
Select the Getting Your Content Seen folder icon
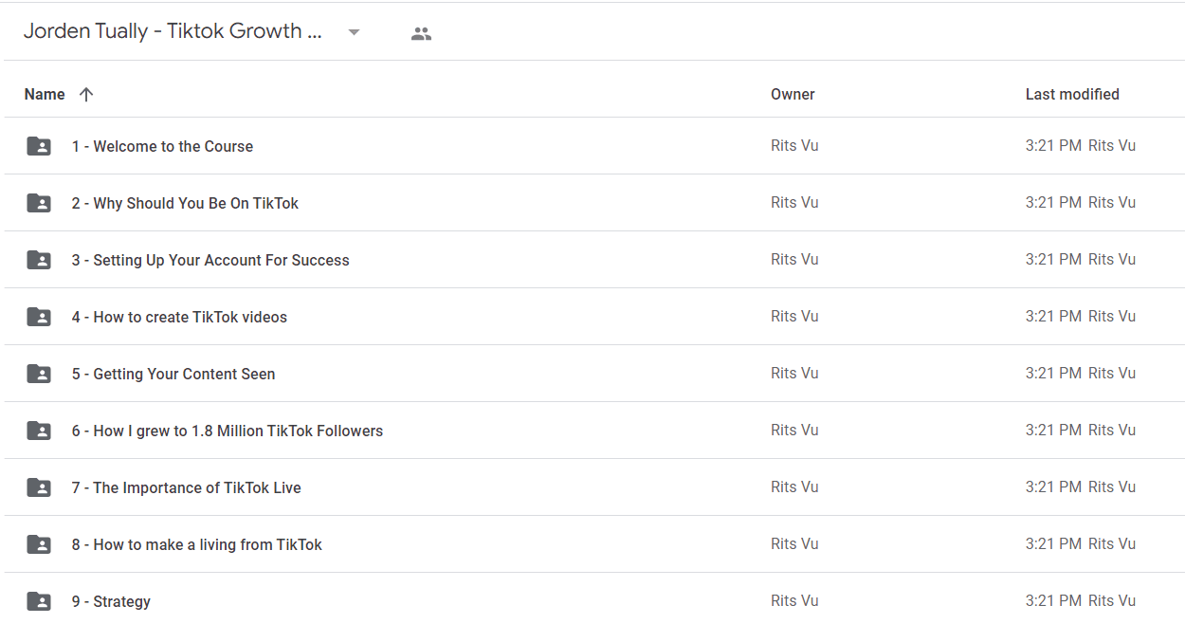39,374
